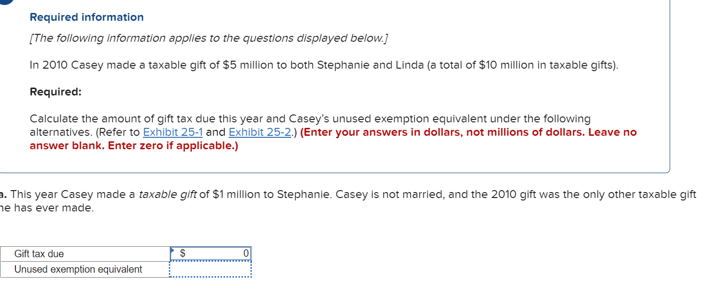Image resolution: width=707 pixels, height=308 pixels.
Task: Click the dollar sign in the Gift tax due field
Action: click(x=182, y=253)
